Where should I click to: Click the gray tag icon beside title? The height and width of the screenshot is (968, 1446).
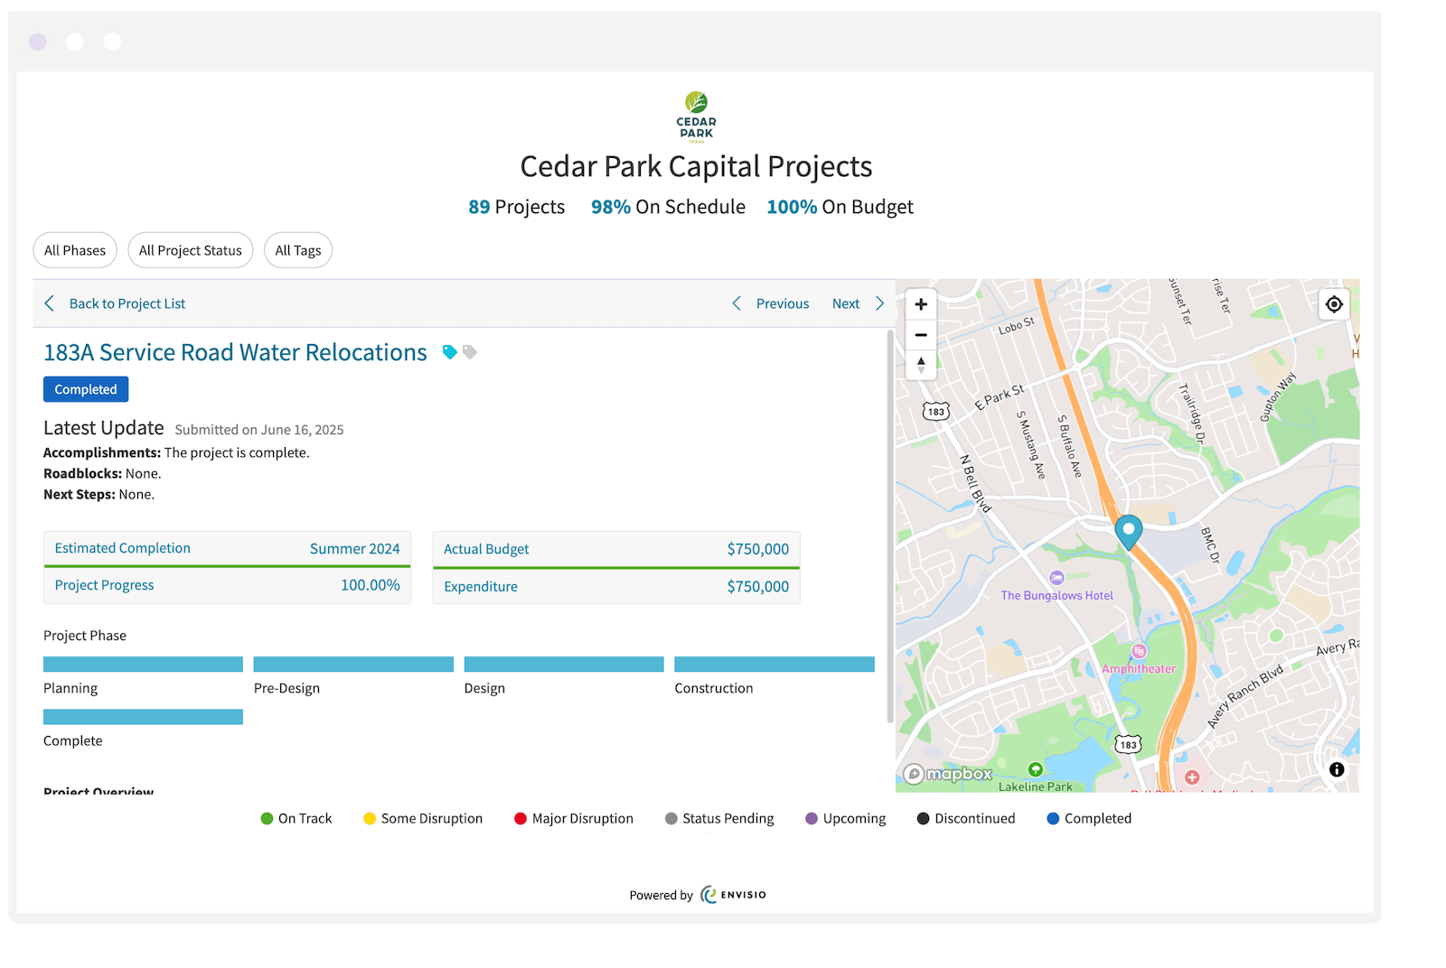click(x=469, y=352)
